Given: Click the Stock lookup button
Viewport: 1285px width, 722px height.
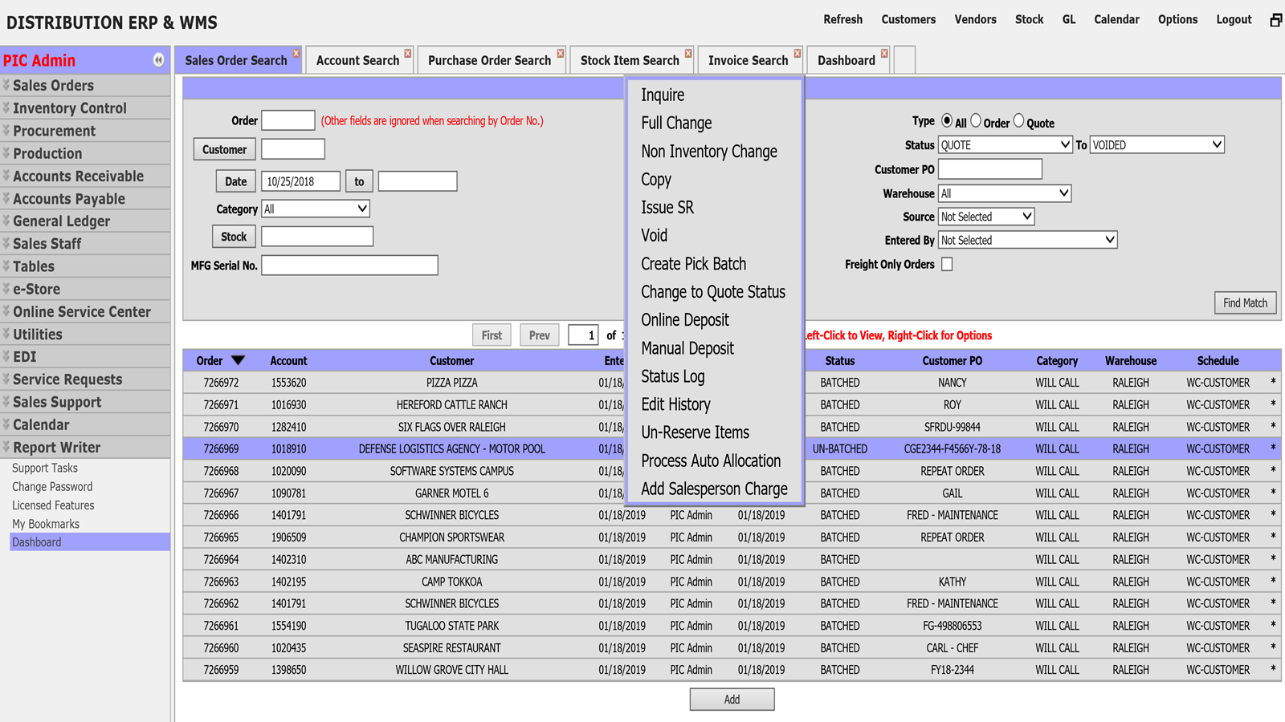Looking at the screenshot, I should point(234,237).
